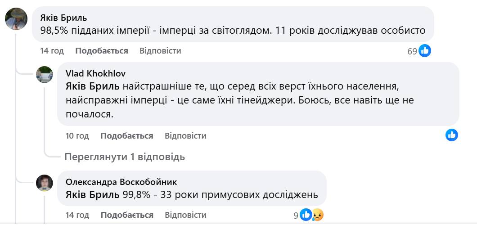Reply to Vlad Khokhlov with Відповісти
Screen dimensions: 477x225
(x=185, y=135)
